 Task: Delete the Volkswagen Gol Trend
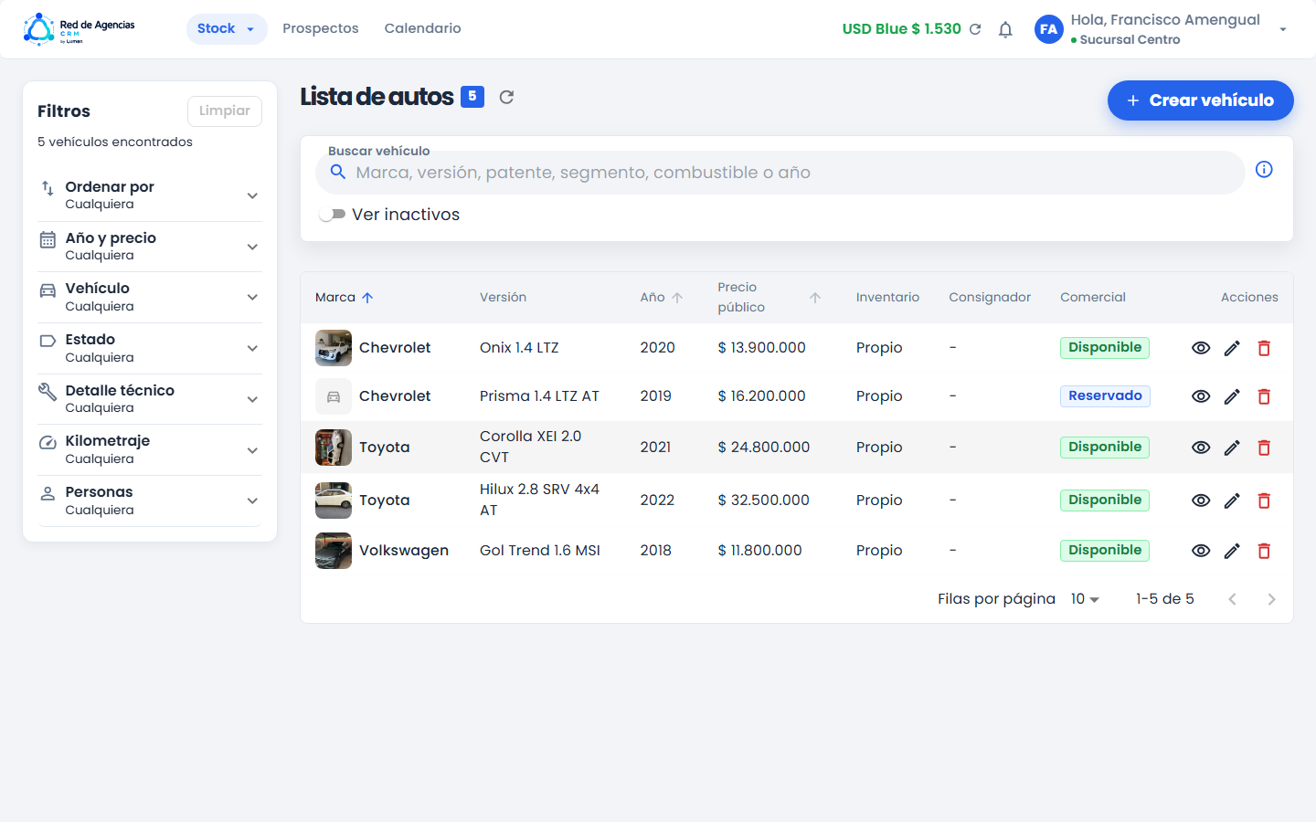(x=1264, y=551)
